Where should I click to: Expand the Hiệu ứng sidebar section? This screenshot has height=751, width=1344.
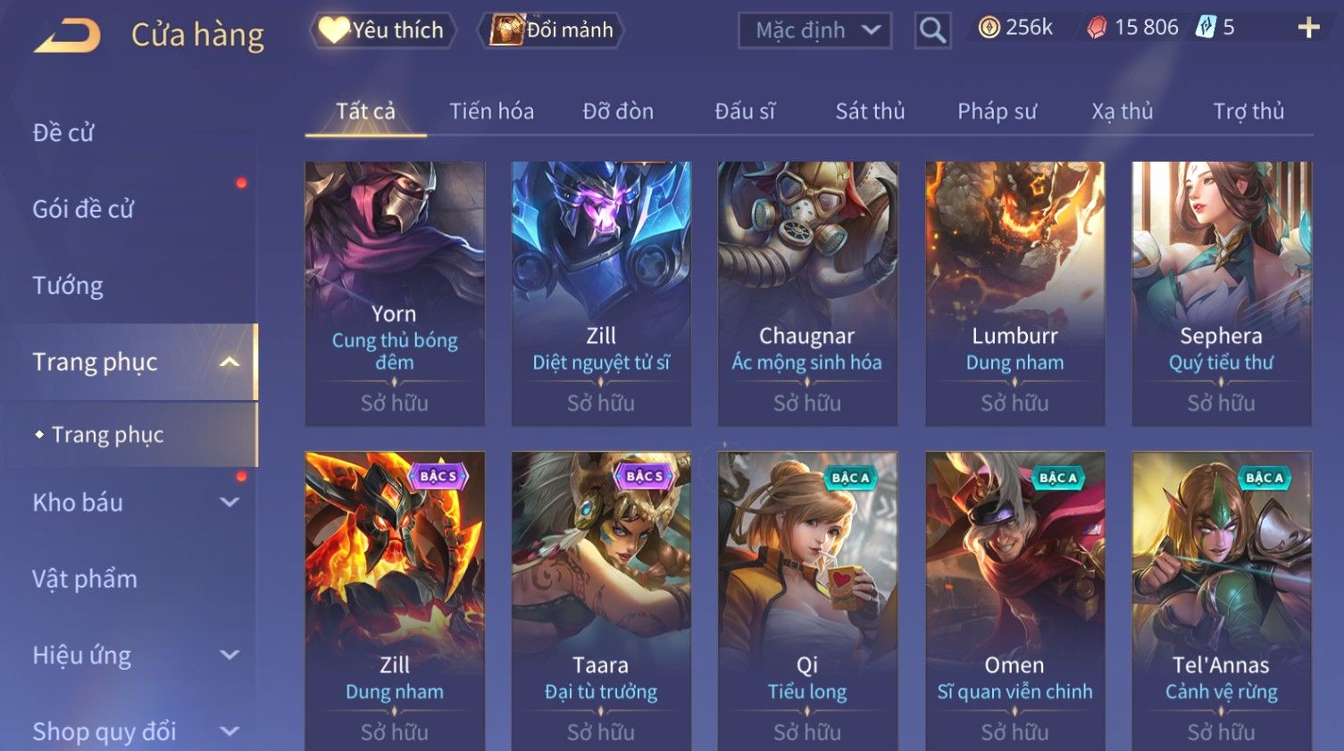230,655
